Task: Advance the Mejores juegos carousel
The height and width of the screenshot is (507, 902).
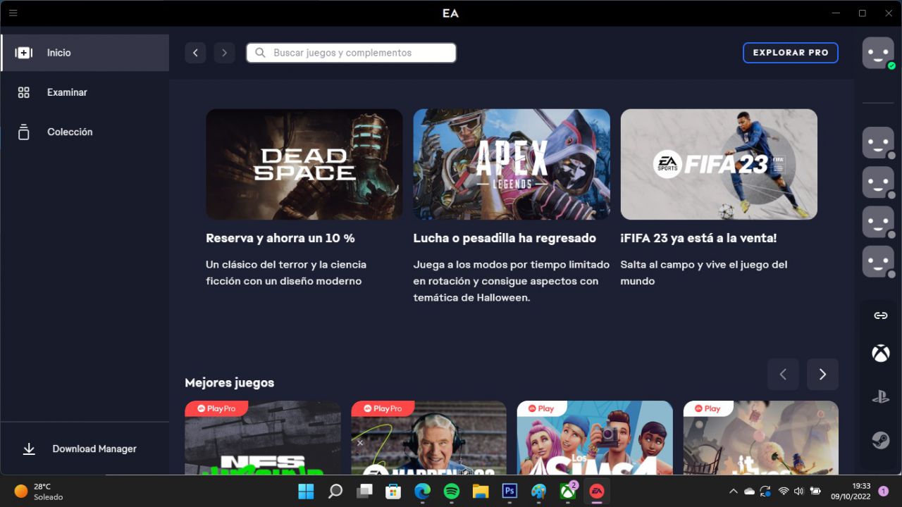Action: point(822,374)
